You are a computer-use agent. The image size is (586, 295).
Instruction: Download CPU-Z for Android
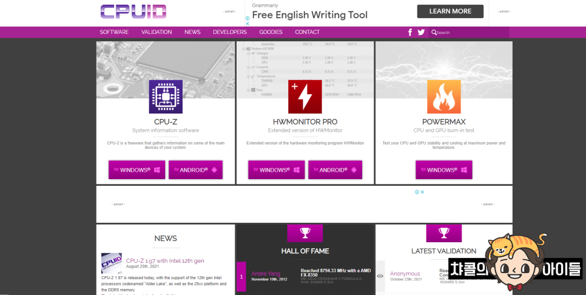click(x=195, y=170)
